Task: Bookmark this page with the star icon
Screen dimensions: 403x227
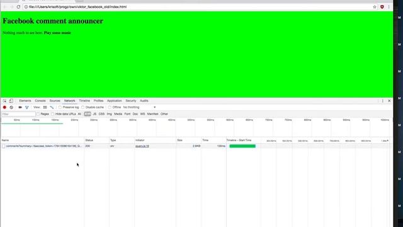Action: [375, 7]
